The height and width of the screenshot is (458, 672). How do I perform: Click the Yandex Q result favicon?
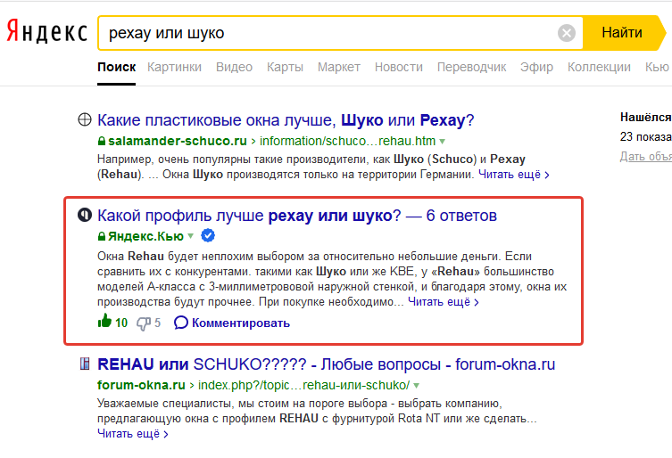[x=85, y=216]
